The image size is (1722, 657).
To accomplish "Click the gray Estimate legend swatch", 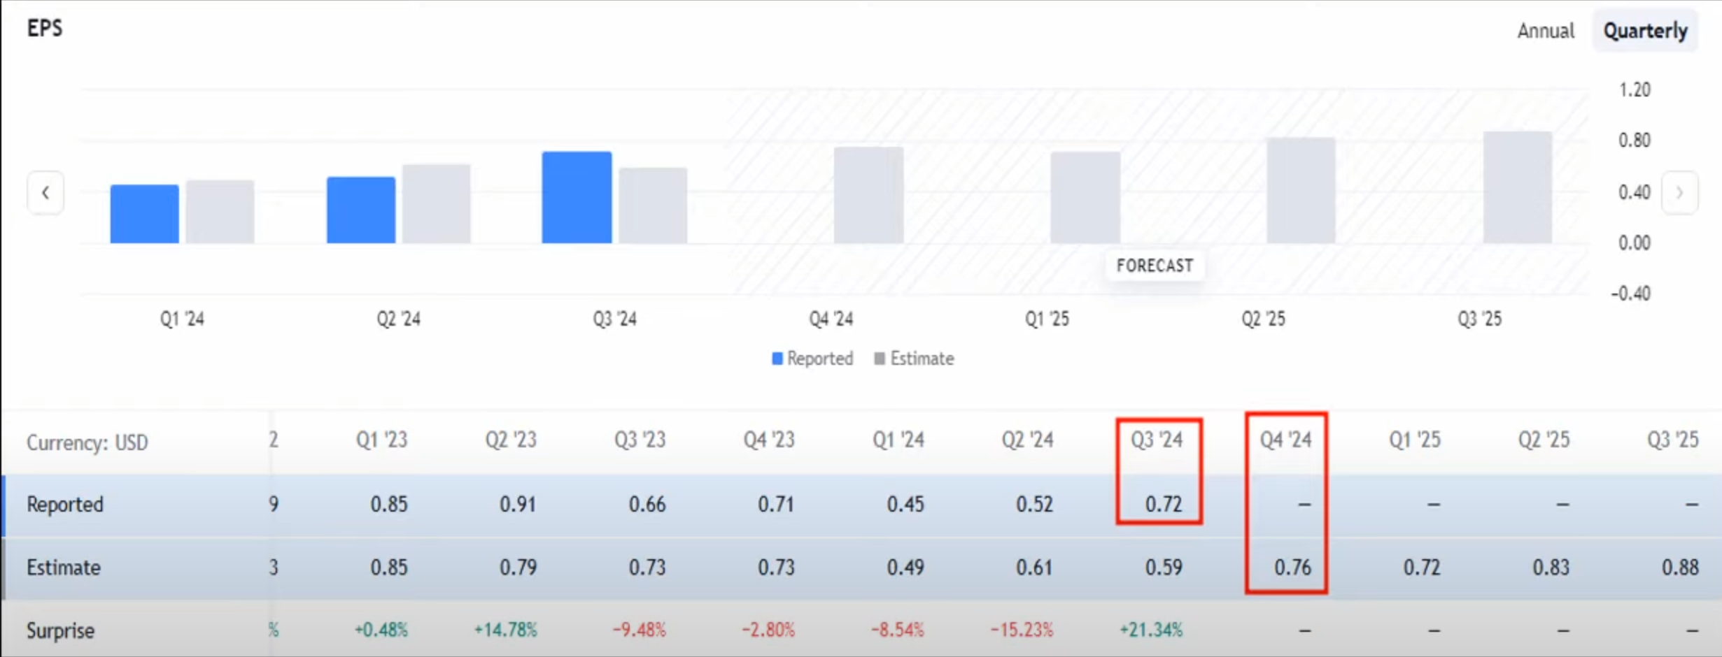I will pos(880,359).
